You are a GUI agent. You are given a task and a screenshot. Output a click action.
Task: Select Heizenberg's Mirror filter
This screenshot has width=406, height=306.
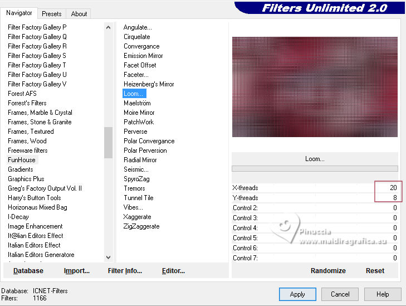(149, 84)
